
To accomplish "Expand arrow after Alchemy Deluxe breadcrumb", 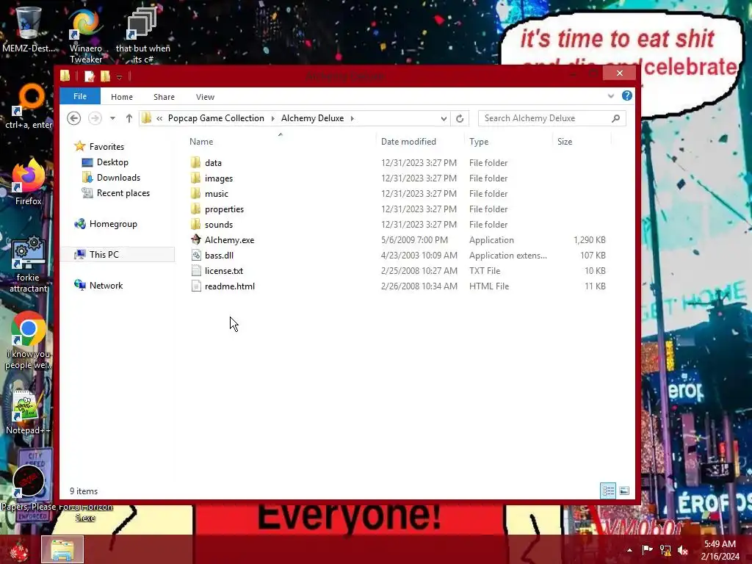I will (352, 118).
